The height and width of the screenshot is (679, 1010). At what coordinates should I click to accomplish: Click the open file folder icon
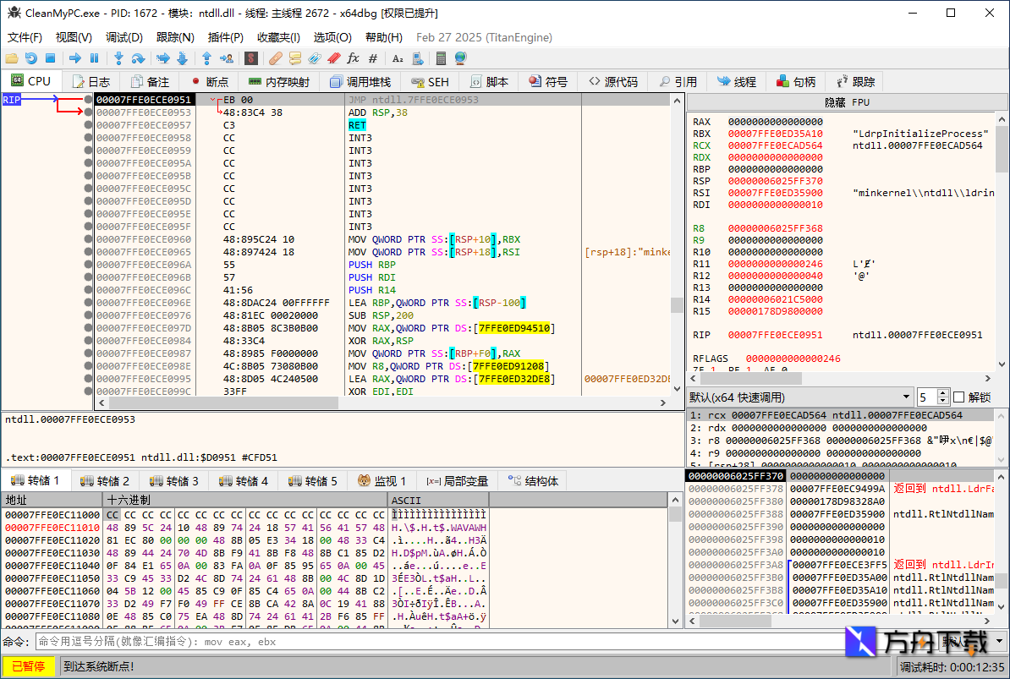click(x=12, y=58)
